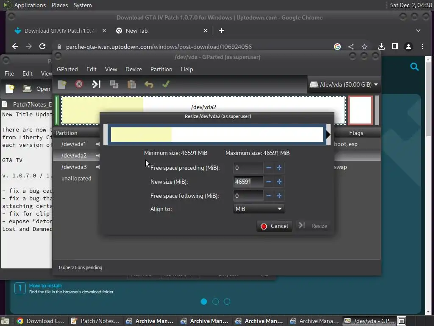Increase the New size value

pos(279,182)
